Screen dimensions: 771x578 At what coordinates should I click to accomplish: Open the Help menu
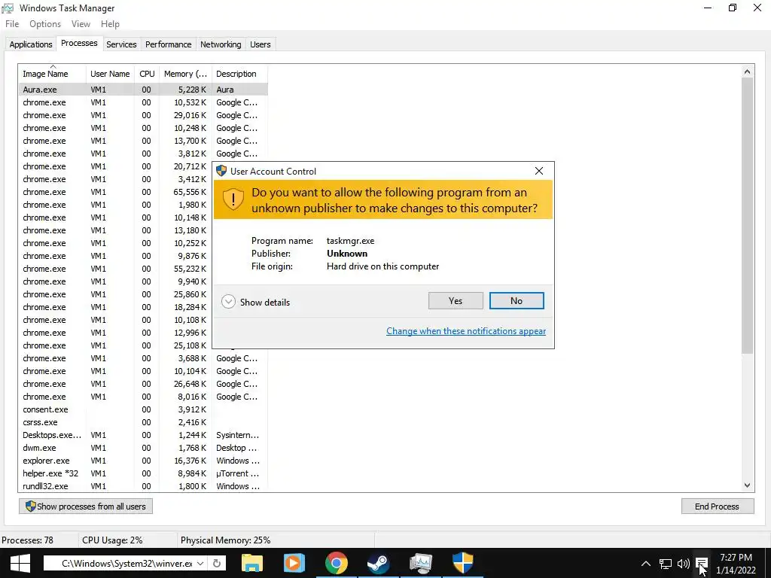(110, 23)
